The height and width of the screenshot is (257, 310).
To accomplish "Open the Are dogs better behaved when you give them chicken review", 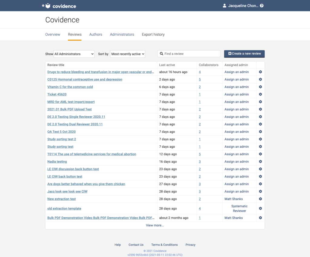I will [86, 184].
